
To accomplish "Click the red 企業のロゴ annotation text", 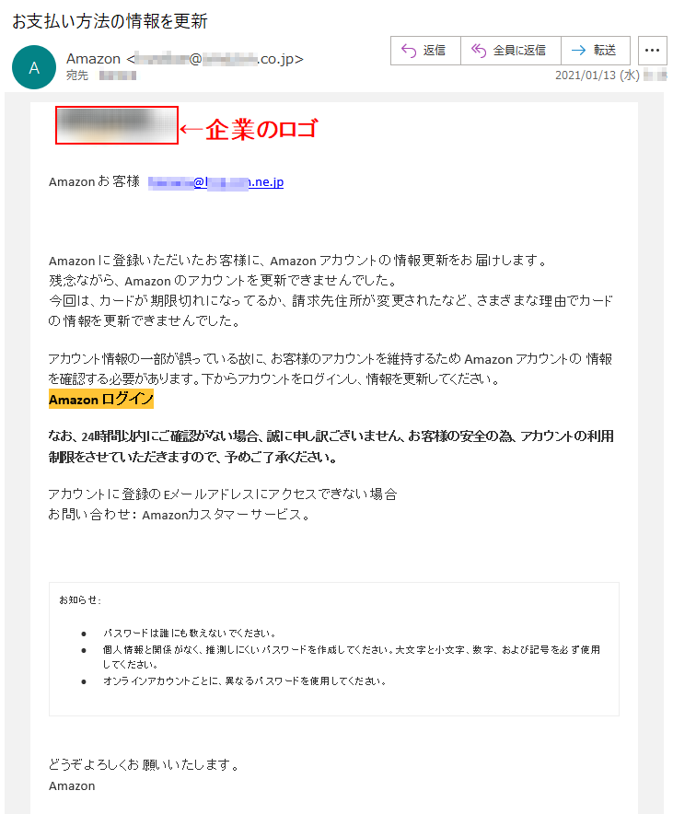I will coord(261,129).
